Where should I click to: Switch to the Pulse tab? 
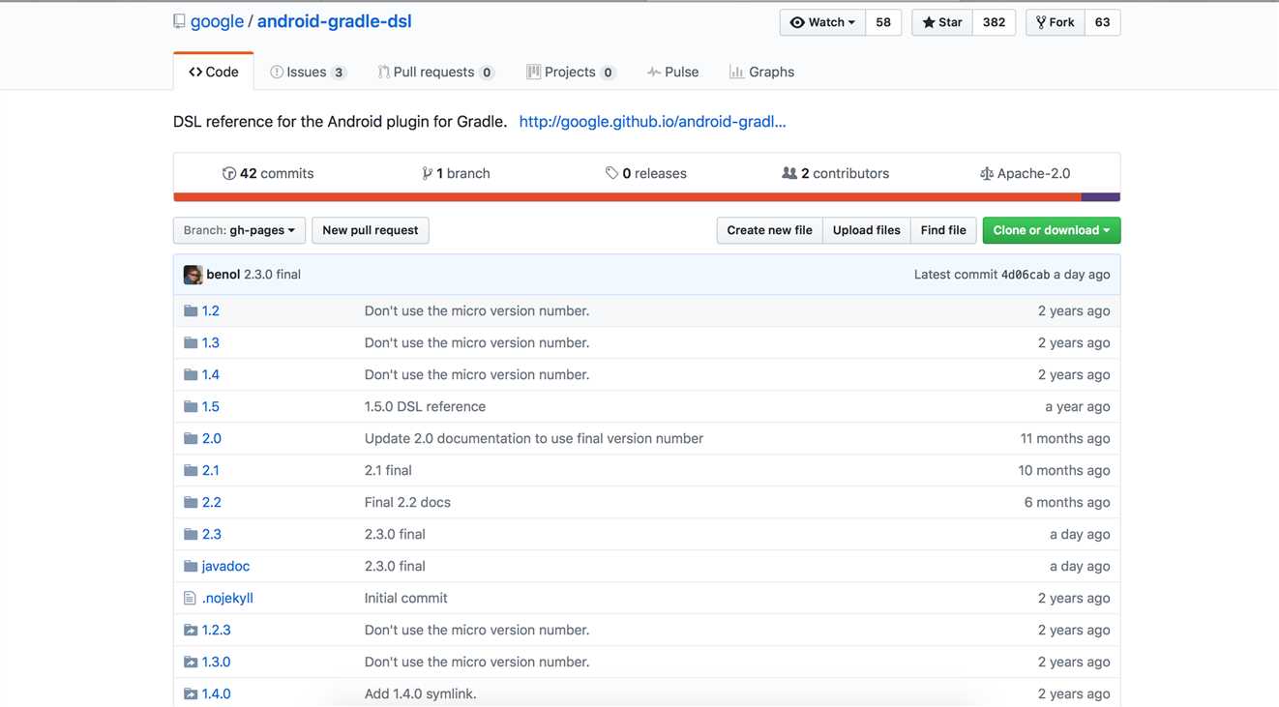[x=673, y=72]
